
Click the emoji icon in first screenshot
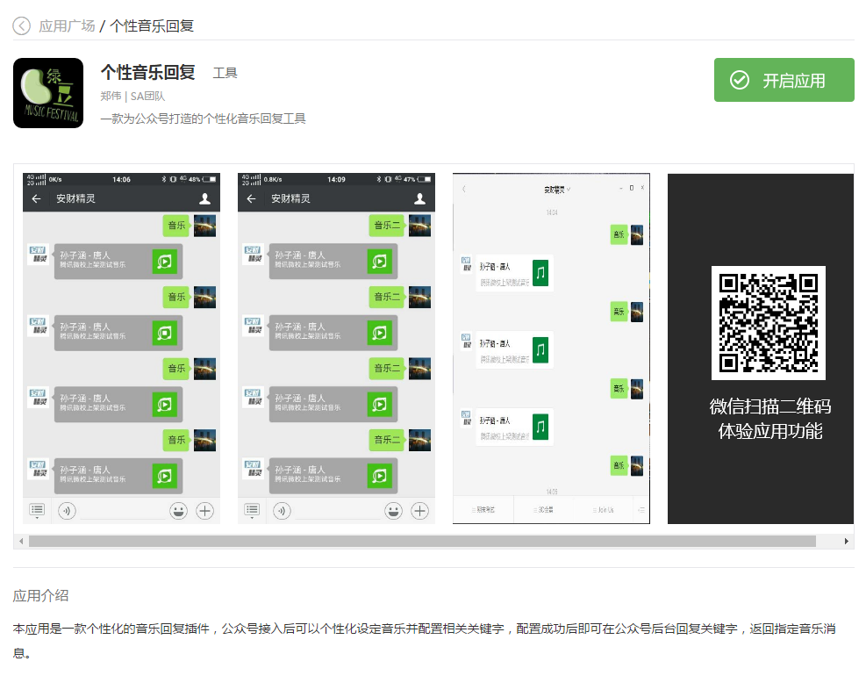tap(178, 511)
